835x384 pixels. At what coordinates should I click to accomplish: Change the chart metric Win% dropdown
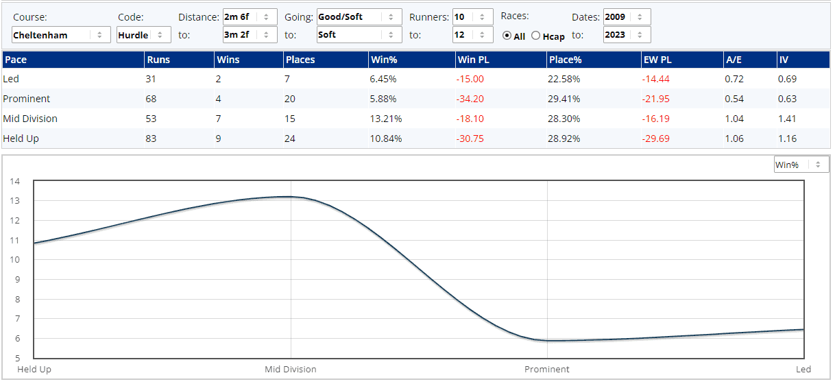click(801, 165)
